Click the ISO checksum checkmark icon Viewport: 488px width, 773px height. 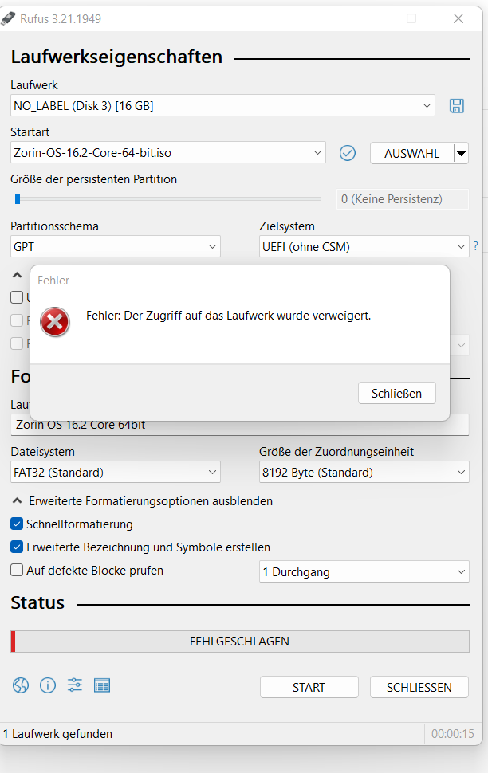pos(348,153)
